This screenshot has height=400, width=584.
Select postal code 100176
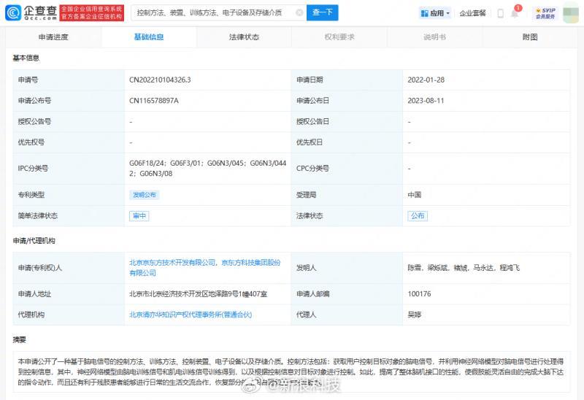click(x=419, y=294)
